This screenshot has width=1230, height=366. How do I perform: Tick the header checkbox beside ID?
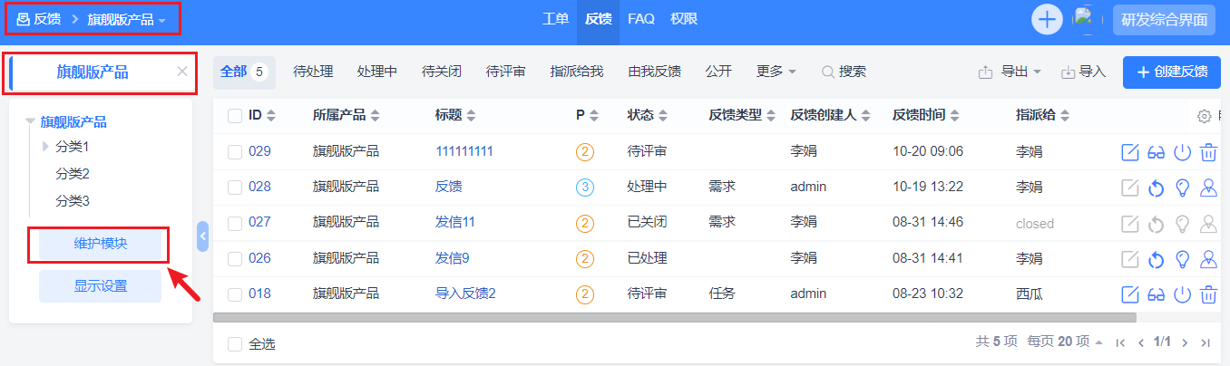235,116
